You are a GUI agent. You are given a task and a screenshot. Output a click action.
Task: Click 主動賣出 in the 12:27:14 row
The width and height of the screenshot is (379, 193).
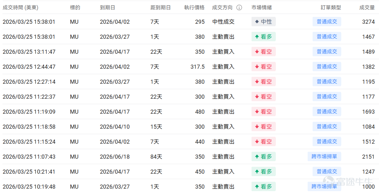click(223, 82)
